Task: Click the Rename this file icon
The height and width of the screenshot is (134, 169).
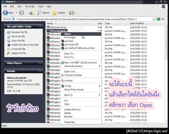Action: click(8, 32)
